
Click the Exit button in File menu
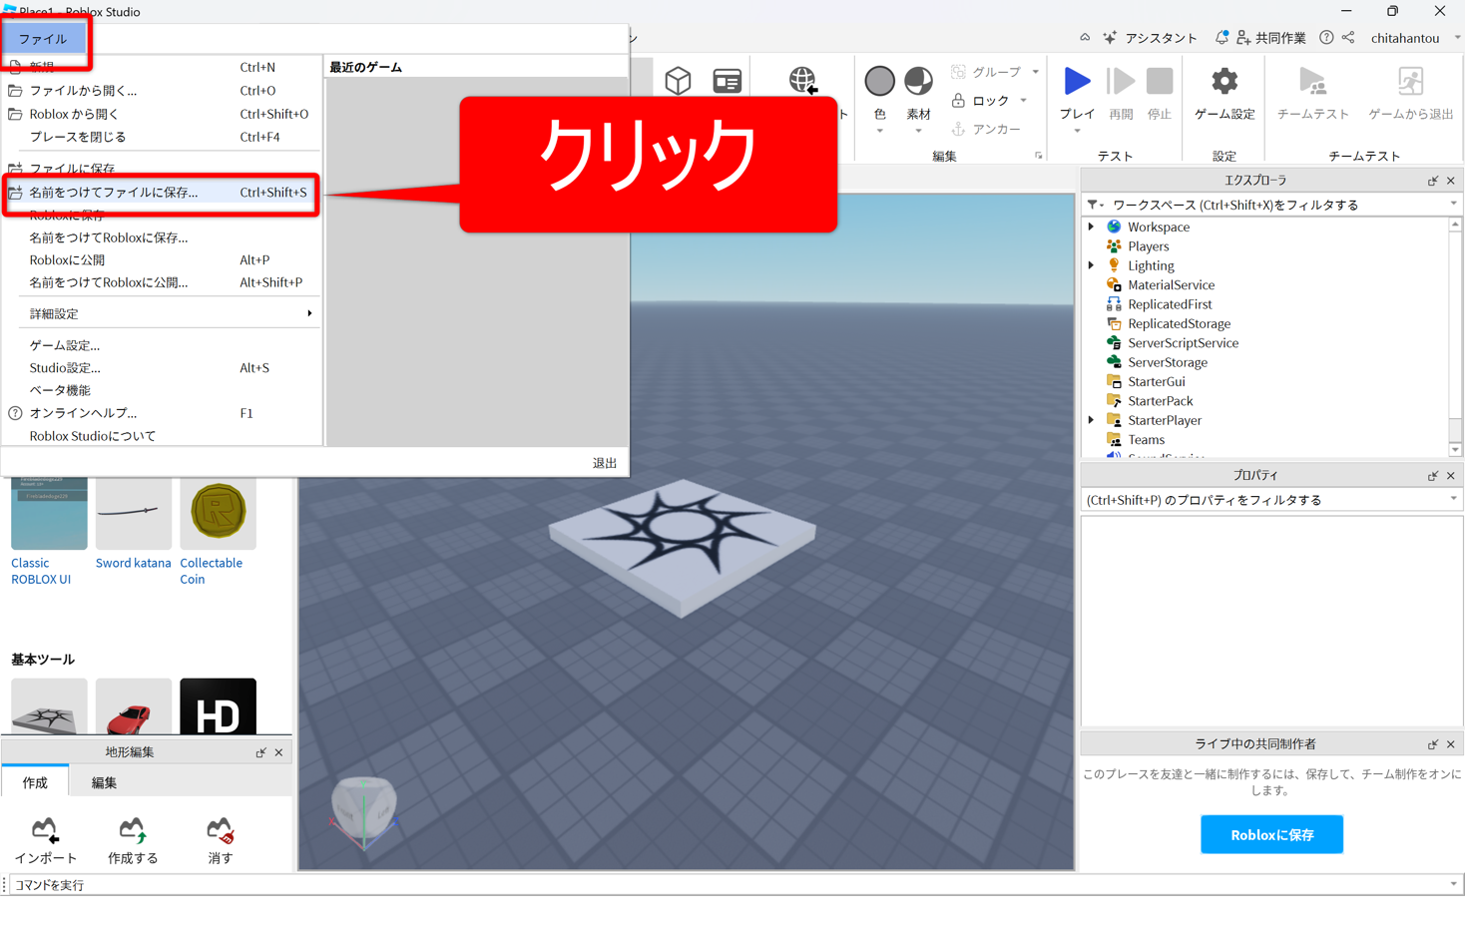click(x=604, y=463)
